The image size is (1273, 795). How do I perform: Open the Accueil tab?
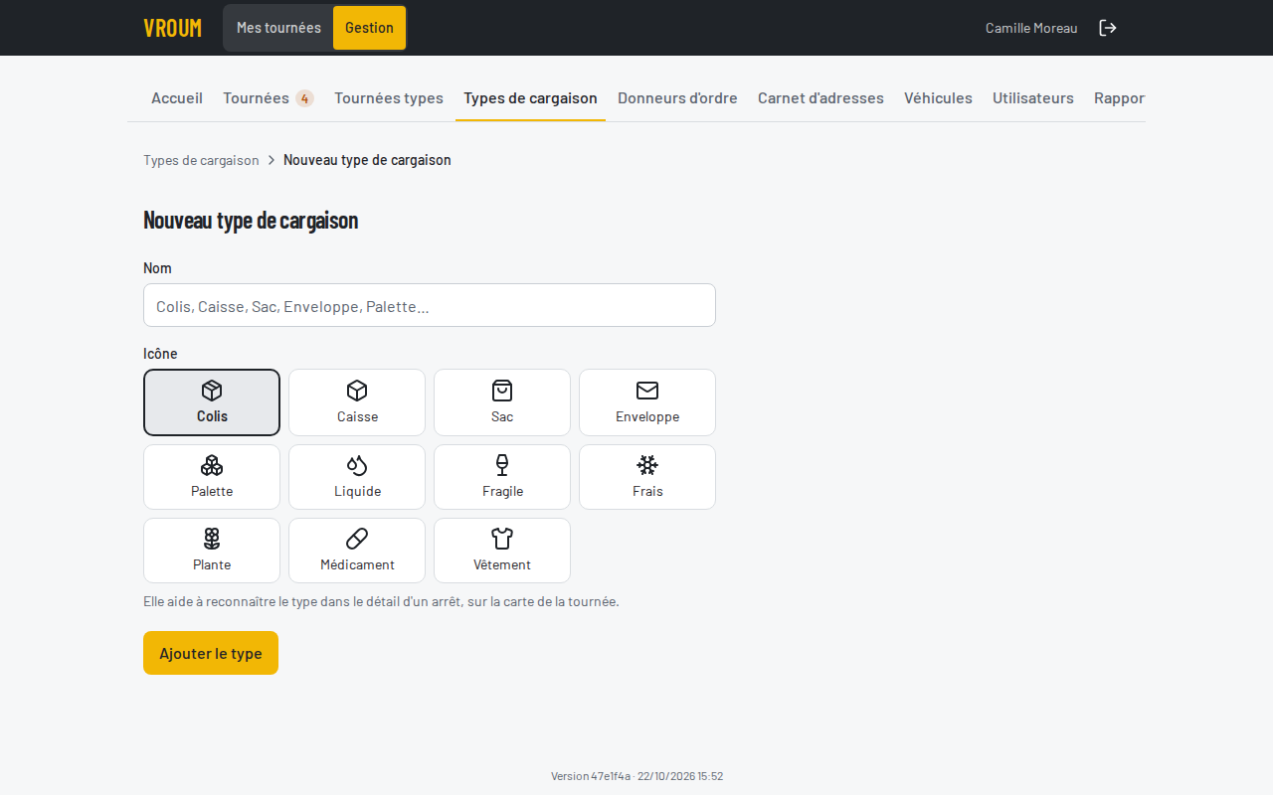click(x=177, y=97)
